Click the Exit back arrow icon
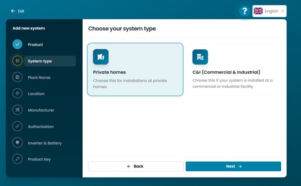 point(13,11)
